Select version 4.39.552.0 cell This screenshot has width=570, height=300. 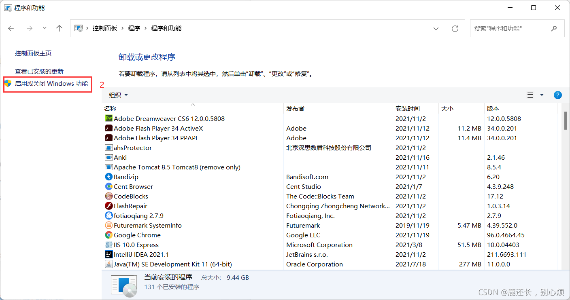502,225
